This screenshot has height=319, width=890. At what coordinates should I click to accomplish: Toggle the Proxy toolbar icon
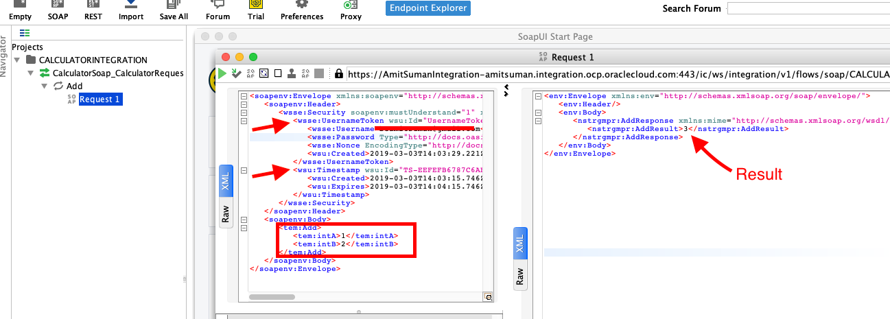pos(351,10)
